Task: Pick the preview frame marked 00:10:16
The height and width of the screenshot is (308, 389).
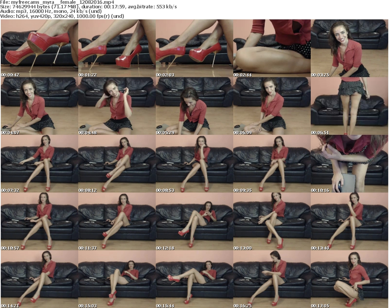Action: pos(349,164)
